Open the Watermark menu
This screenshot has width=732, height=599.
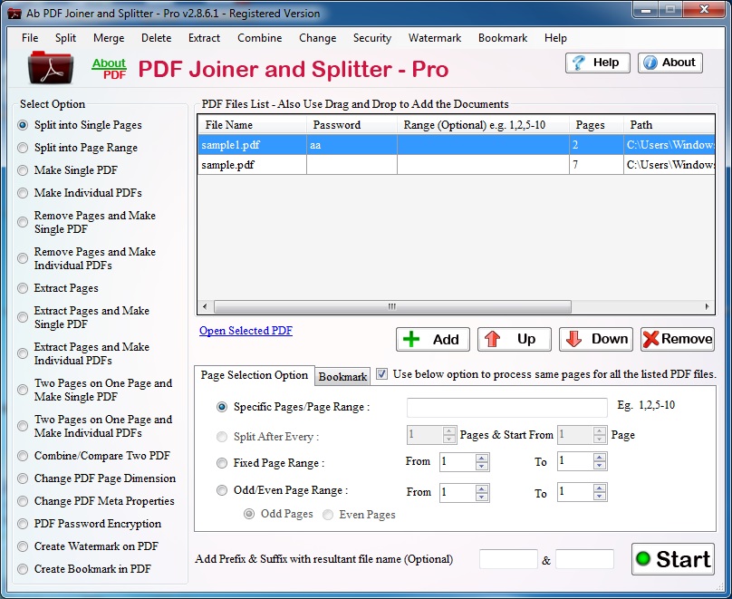[434, 38]
